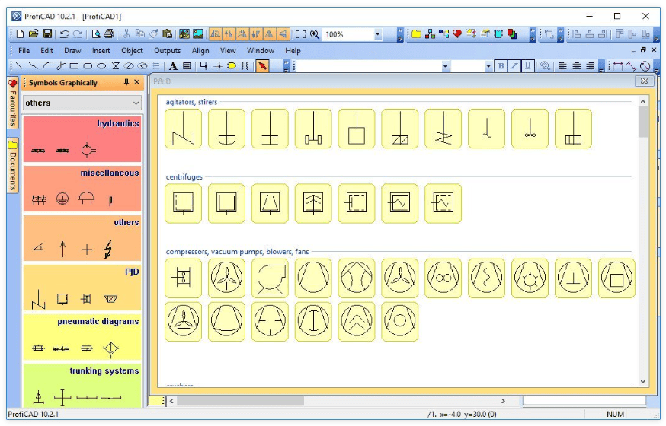The width and height of the screenshot is (666, 426).
Task: Toggle the align text left button
Action: [x=562, y=65]
